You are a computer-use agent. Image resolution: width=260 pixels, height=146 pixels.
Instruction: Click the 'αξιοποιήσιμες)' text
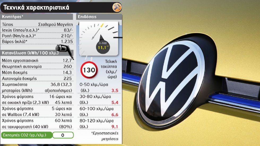[x=58, y=91]
